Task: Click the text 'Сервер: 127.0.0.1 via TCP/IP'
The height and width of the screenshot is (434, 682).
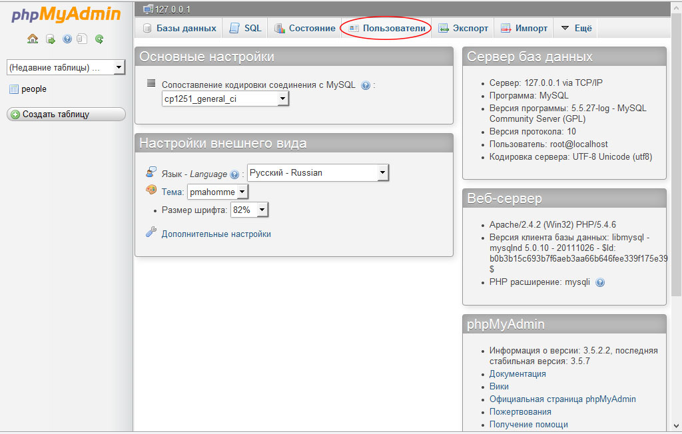Action: 546,83
